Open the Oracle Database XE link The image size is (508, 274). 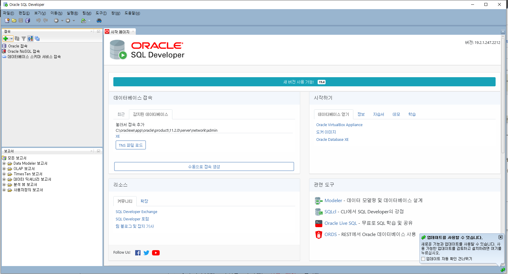tap(332, 140)
